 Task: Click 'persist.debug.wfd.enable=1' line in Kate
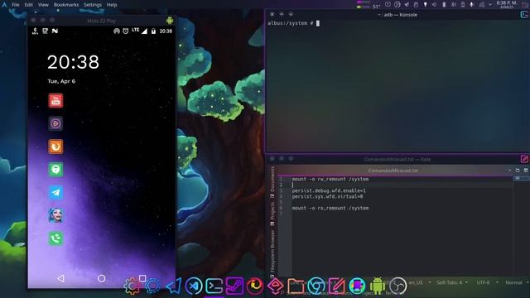(x=329, y=190)
